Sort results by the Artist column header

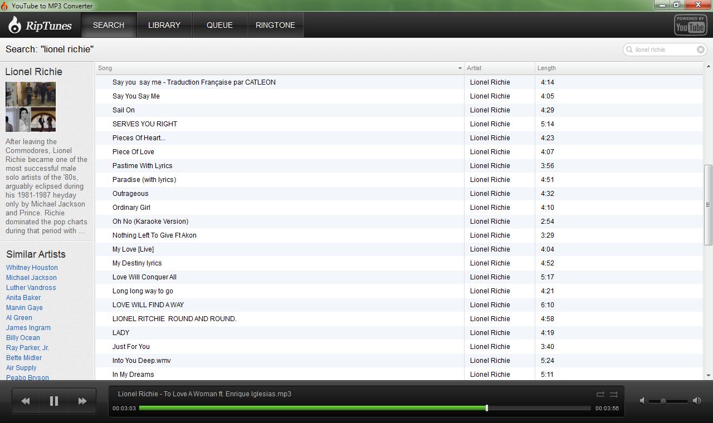click(x=500, y=68)
